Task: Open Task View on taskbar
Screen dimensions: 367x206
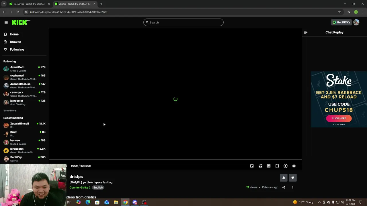Action: 69,202
